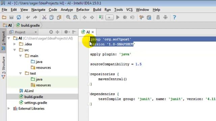The height and width of the screenshot is (121, 216).
Task: Toggle the 1: Project side tab
Action: click(3, 41)
